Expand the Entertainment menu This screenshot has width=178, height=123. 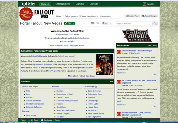coord(63,4)
